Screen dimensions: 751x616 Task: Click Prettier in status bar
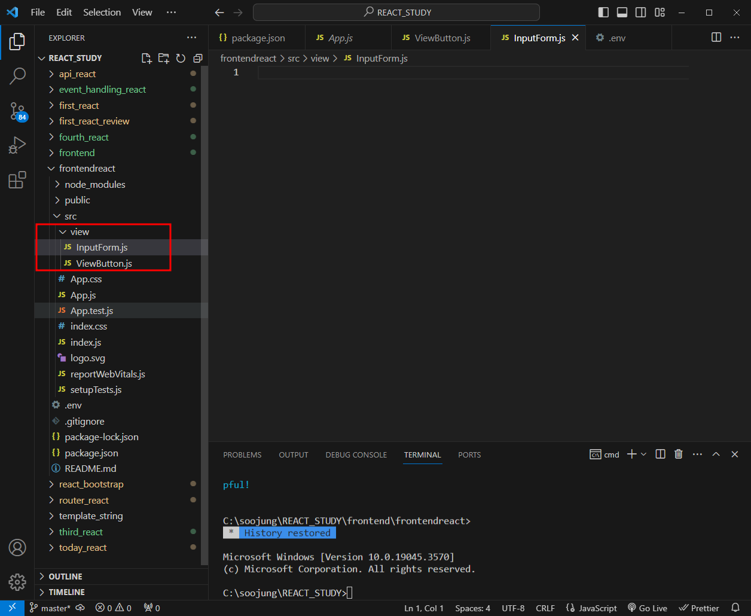[700, 608]
